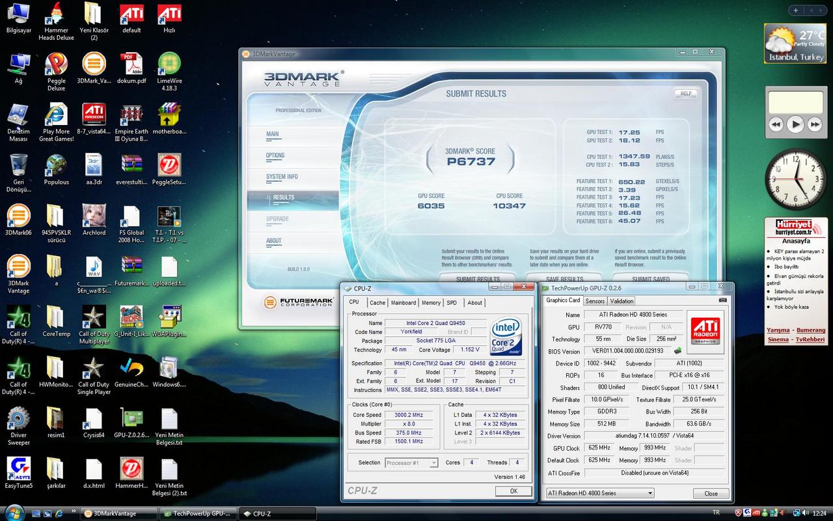Switch to the Mainboard tab in CPU-Z

(x=403, y=303)
